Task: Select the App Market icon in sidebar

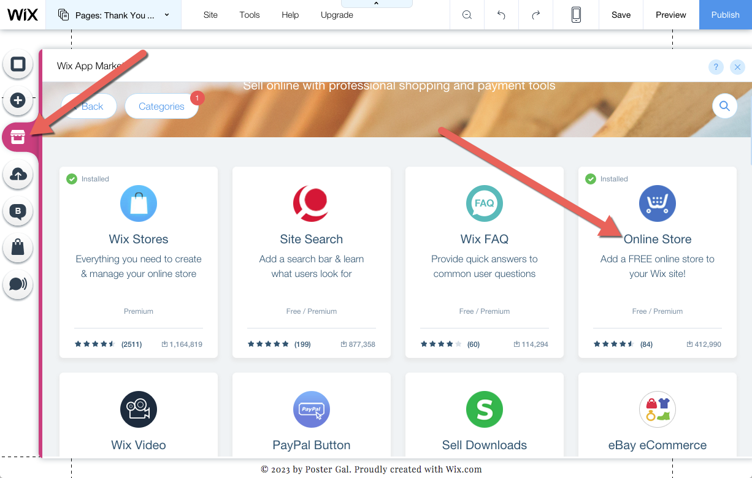Action: [18, 137]
